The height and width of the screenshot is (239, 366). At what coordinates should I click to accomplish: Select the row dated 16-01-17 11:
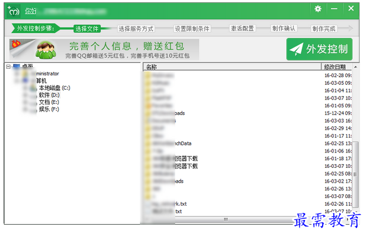tap(247, 136)
